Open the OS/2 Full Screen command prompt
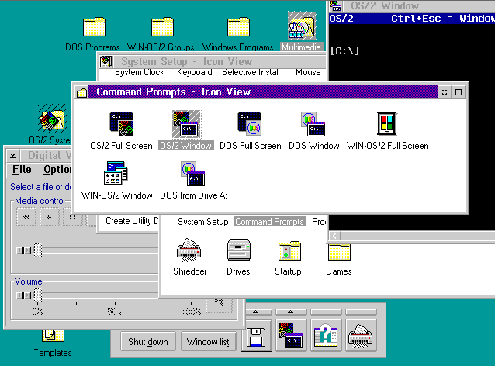This screenshot has width=495, height=366. pyautogui.click(x=121, y=125)
